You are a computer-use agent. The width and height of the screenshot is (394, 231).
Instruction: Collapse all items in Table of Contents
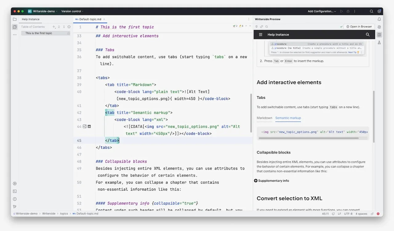click(x=64, y=27)
